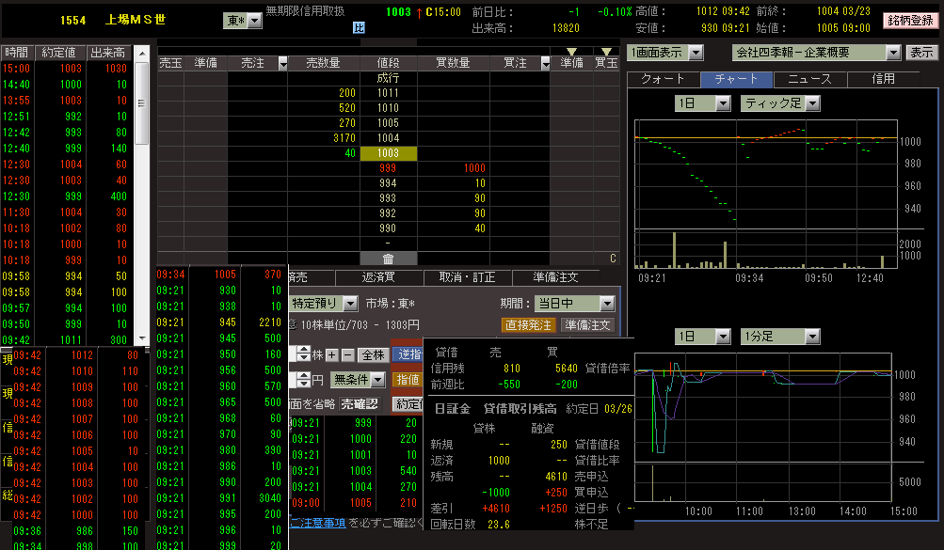Open the 東* market dropdown at top
Screen dimensions: 944x550
click(255, 21)
